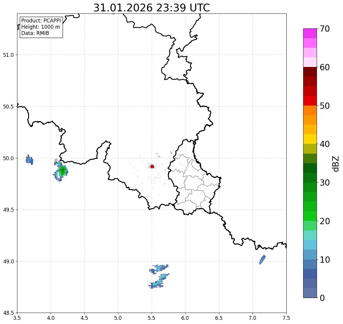The width and height of the screenshot is (343, 324).
Task: Click the small diagonal echo near 7.1°E, 49.0°N
Action: (262, 260)
